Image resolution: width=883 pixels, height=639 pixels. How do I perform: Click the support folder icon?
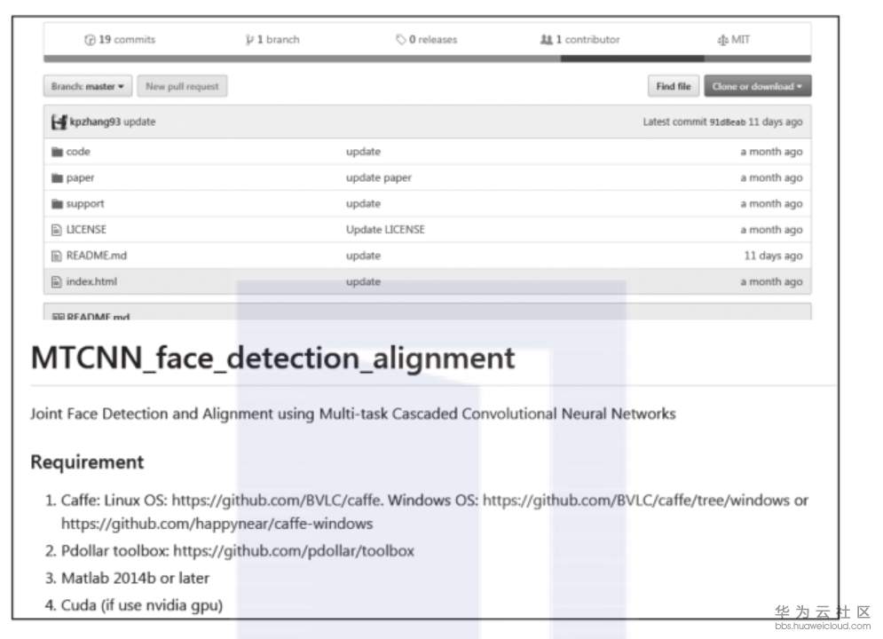click(57, 204)
